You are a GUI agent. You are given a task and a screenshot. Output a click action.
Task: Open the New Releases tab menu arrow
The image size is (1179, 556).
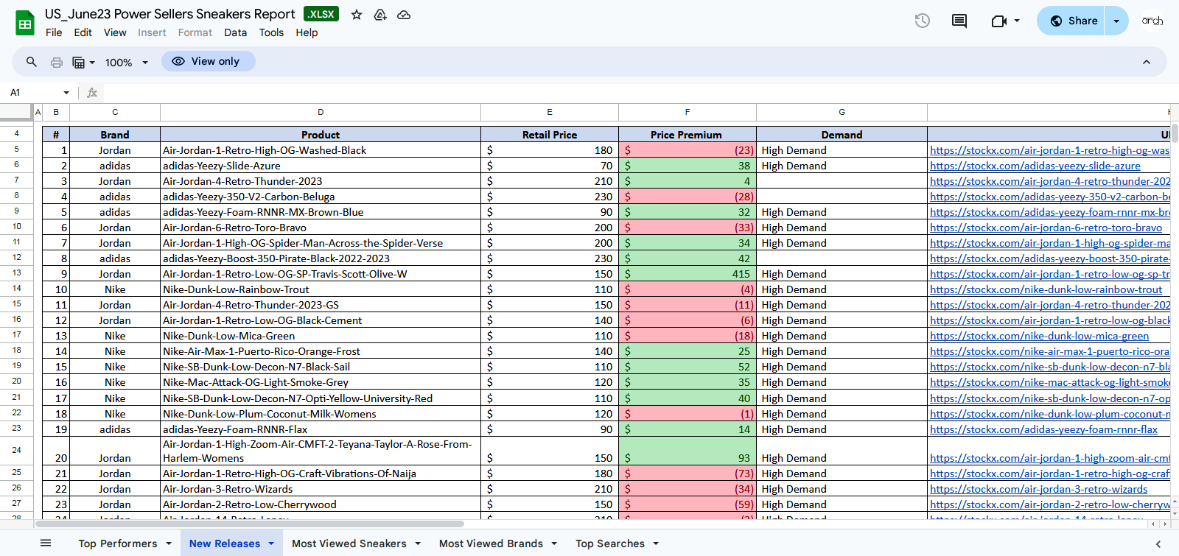click(271, 543)
